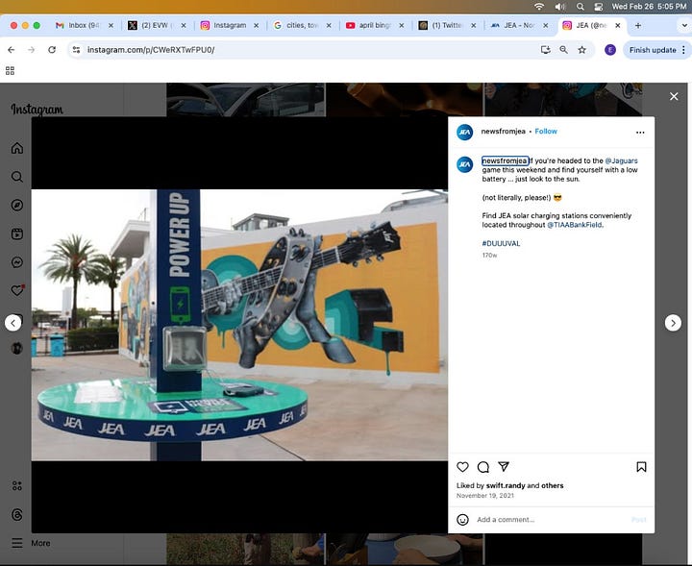Open the Explore compass icon
Viewport: 692px width, 566px height.
point(16,205)
